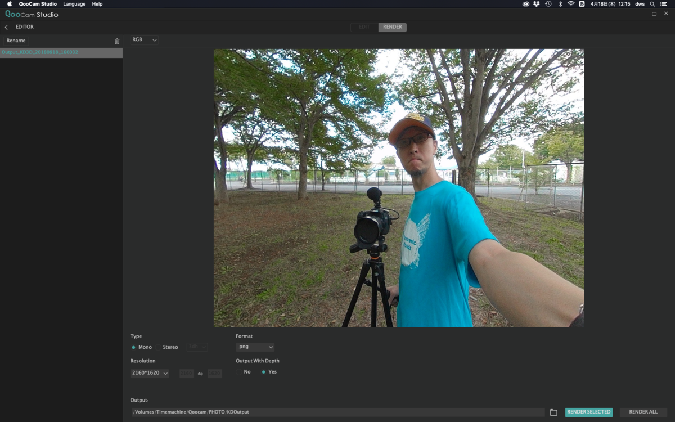Click RENDER ALL button

(x=643, y=412)
